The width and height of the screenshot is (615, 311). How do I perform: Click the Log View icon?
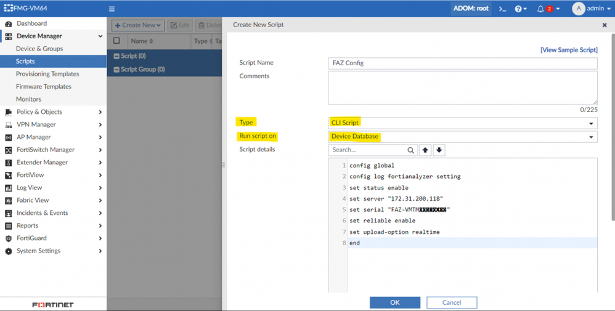click(x=8, y=188)
